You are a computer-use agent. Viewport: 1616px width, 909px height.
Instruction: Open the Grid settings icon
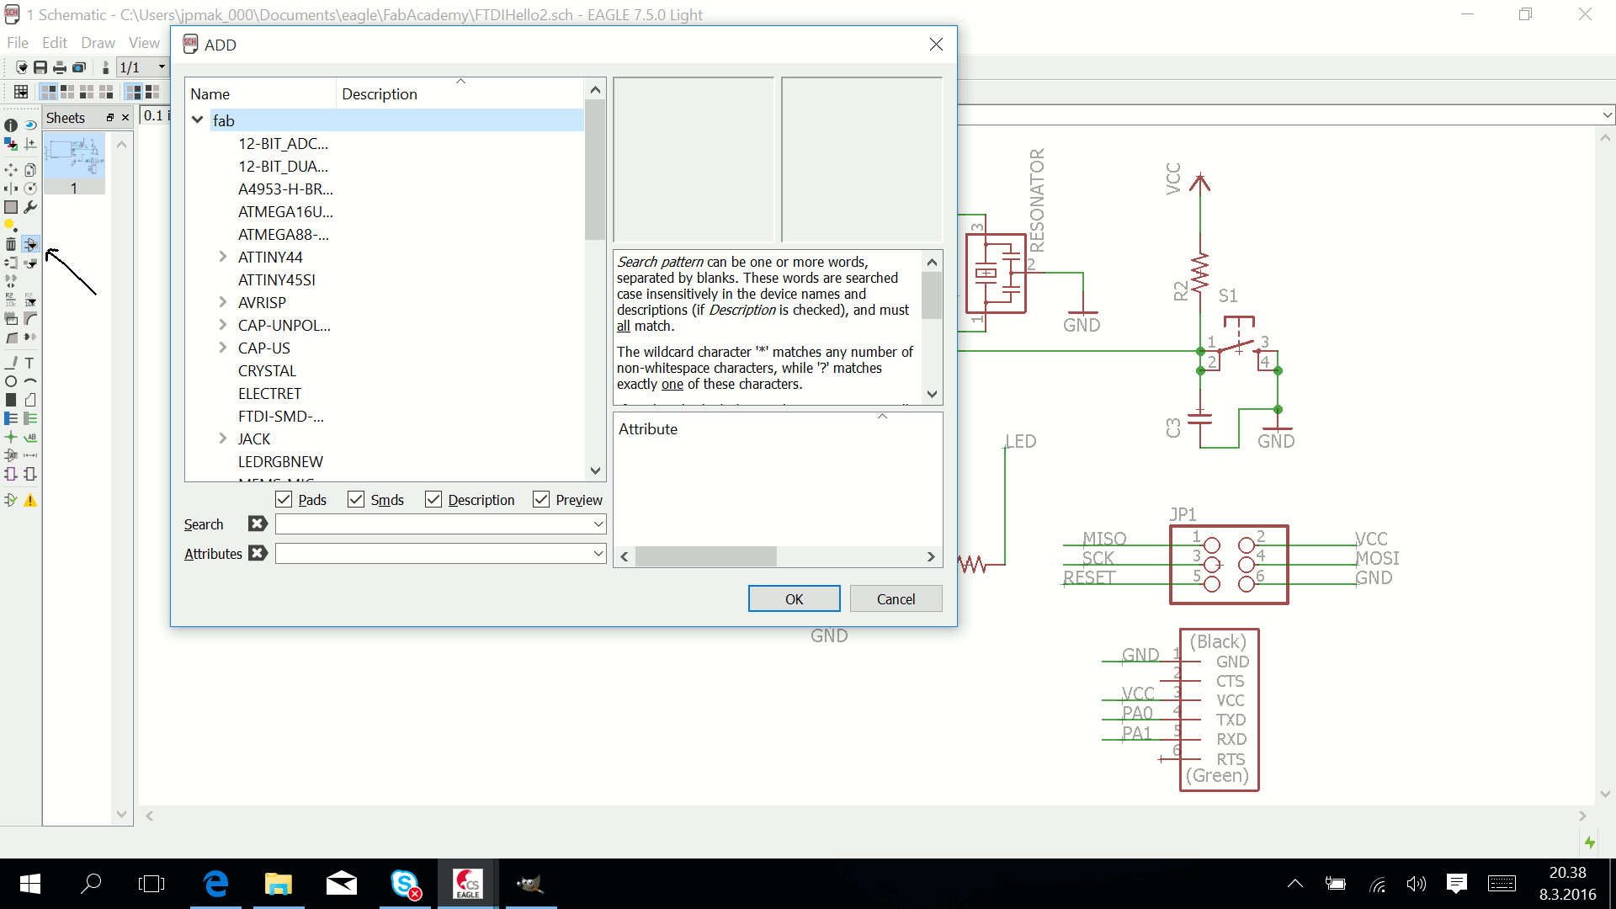pyautogui.click(x=21, y=91)
